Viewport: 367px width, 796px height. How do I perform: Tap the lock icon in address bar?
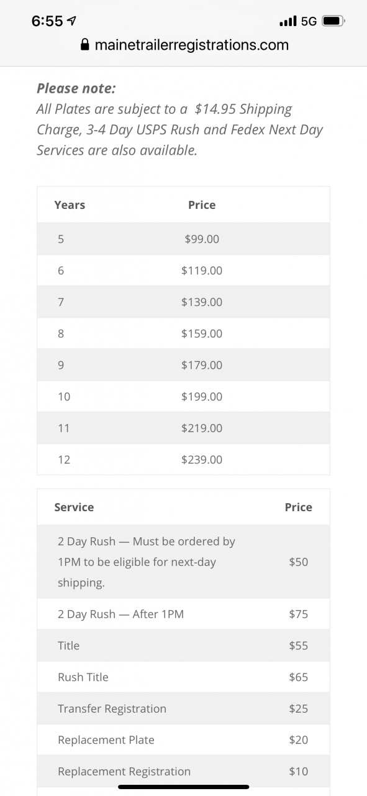point(85,45)
